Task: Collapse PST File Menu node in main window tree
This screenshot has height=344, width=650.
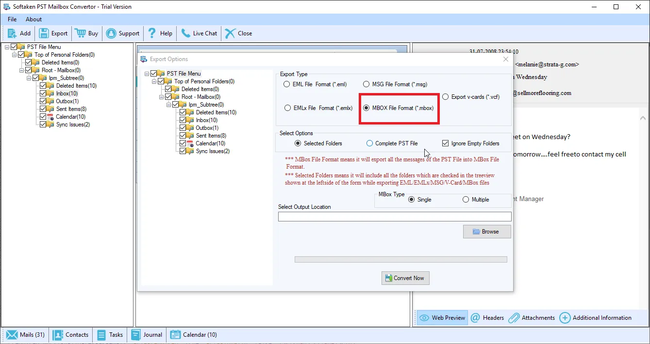Action: pyautogui.click(x=7, y=47)
